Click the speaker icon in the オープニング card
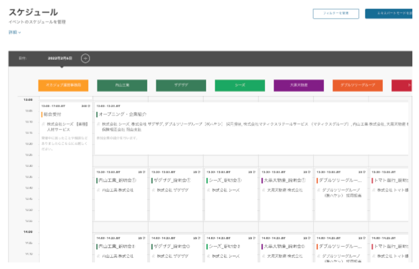 99,124
